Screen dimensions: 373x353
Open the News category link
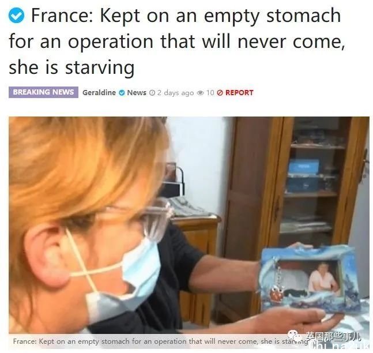click(137, 93)
